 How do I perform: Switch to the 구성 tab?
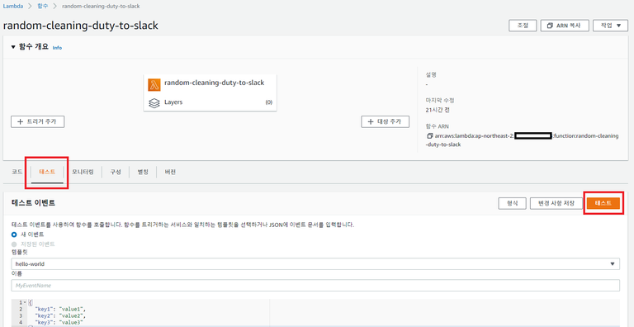pyautogui.click(x=116, y=172)
